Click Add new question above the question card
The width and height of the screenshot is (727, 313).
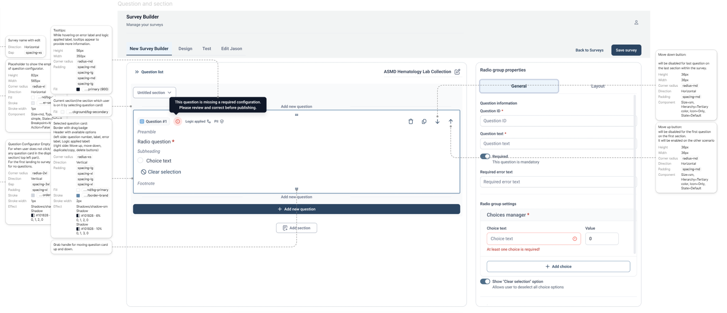(x=296, y=106)
